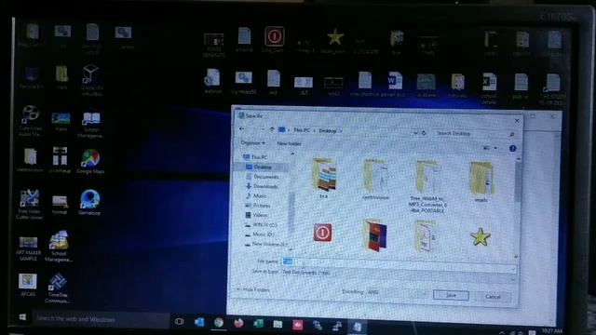The height and width of the screenshot is (335, 596).
Task: Open the ART MAKER SAMPLE desktop icon
Action: [29, 248]
